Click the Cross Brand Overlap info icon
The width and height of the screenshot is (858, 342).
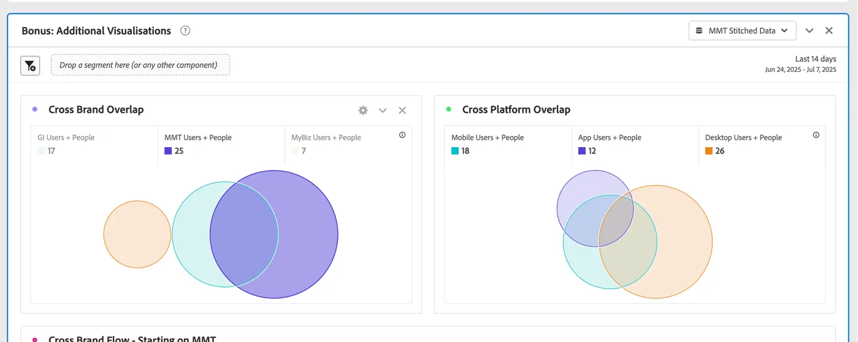[x=402, y=135]
